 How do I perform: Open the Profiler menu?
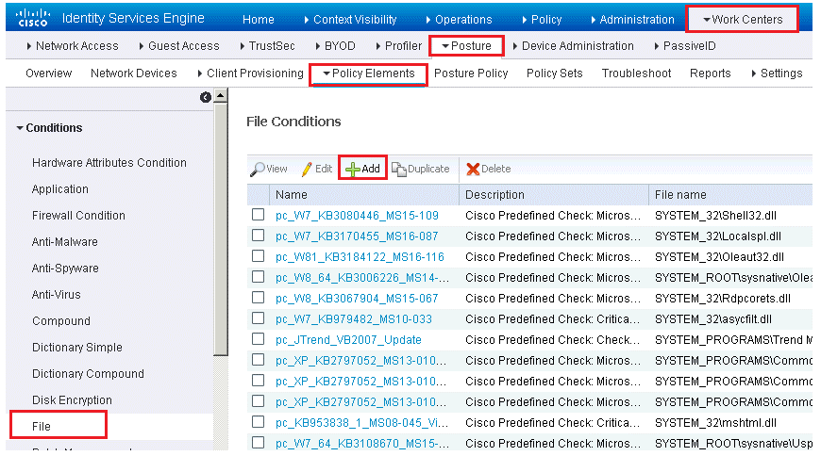(398, 46)
